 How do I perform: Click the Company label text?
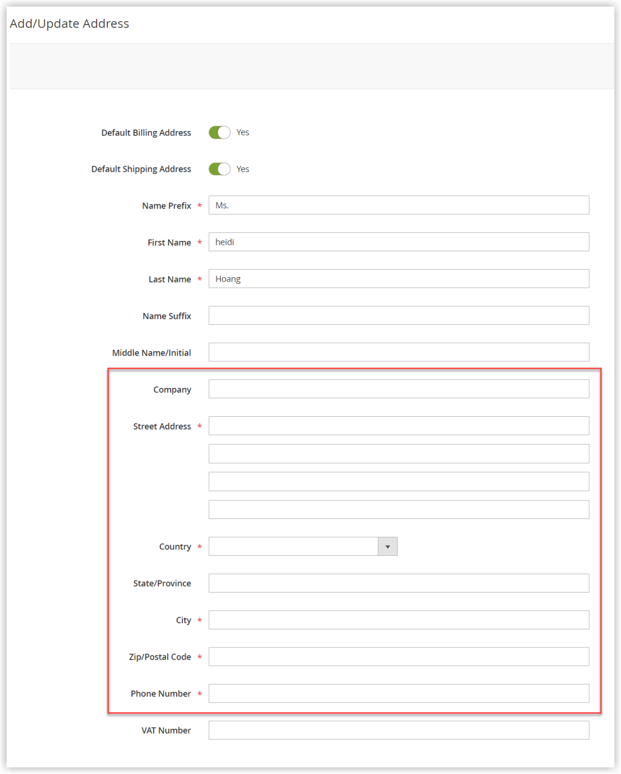172,390
